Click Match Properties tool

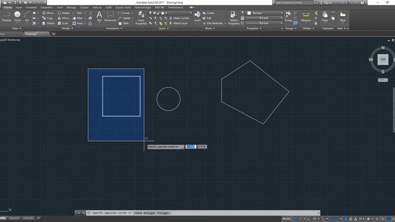pos(233,18)
